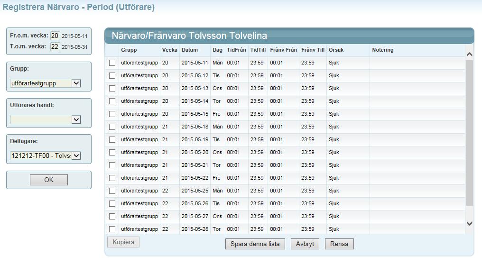Image resolution: width=482 pixels, height=265 pixels.
Task: Click the Vecka column header
Action: [x=170, y=50]
